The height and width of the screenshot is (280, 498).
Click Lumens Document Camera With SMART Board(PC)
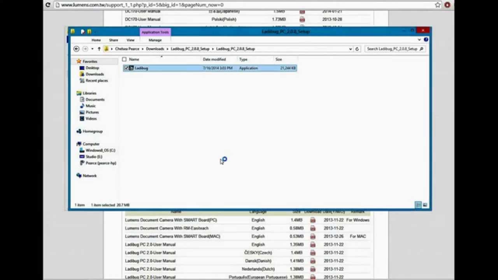(171, 220)
